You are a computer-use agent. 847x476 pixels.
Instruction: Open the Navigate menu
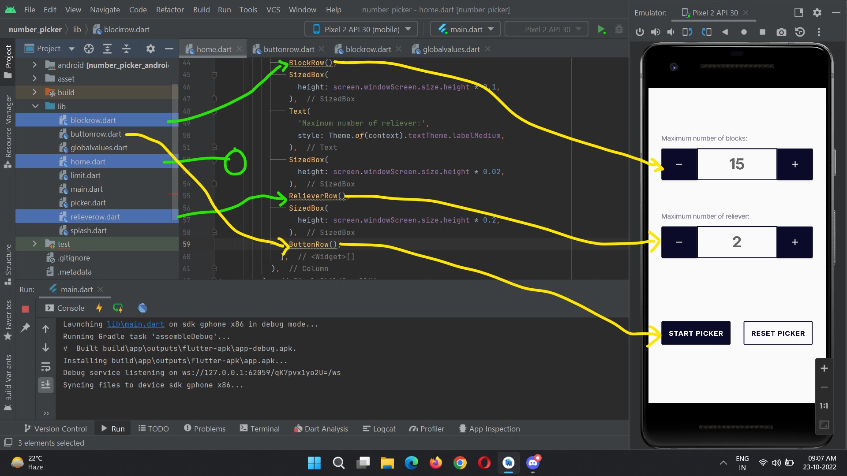(105, 10)
